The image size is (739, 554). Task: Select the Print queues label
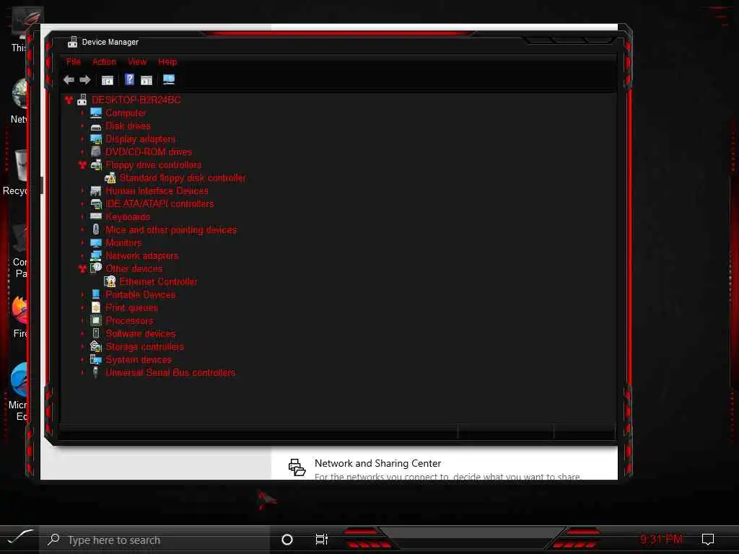pos(131,307)
